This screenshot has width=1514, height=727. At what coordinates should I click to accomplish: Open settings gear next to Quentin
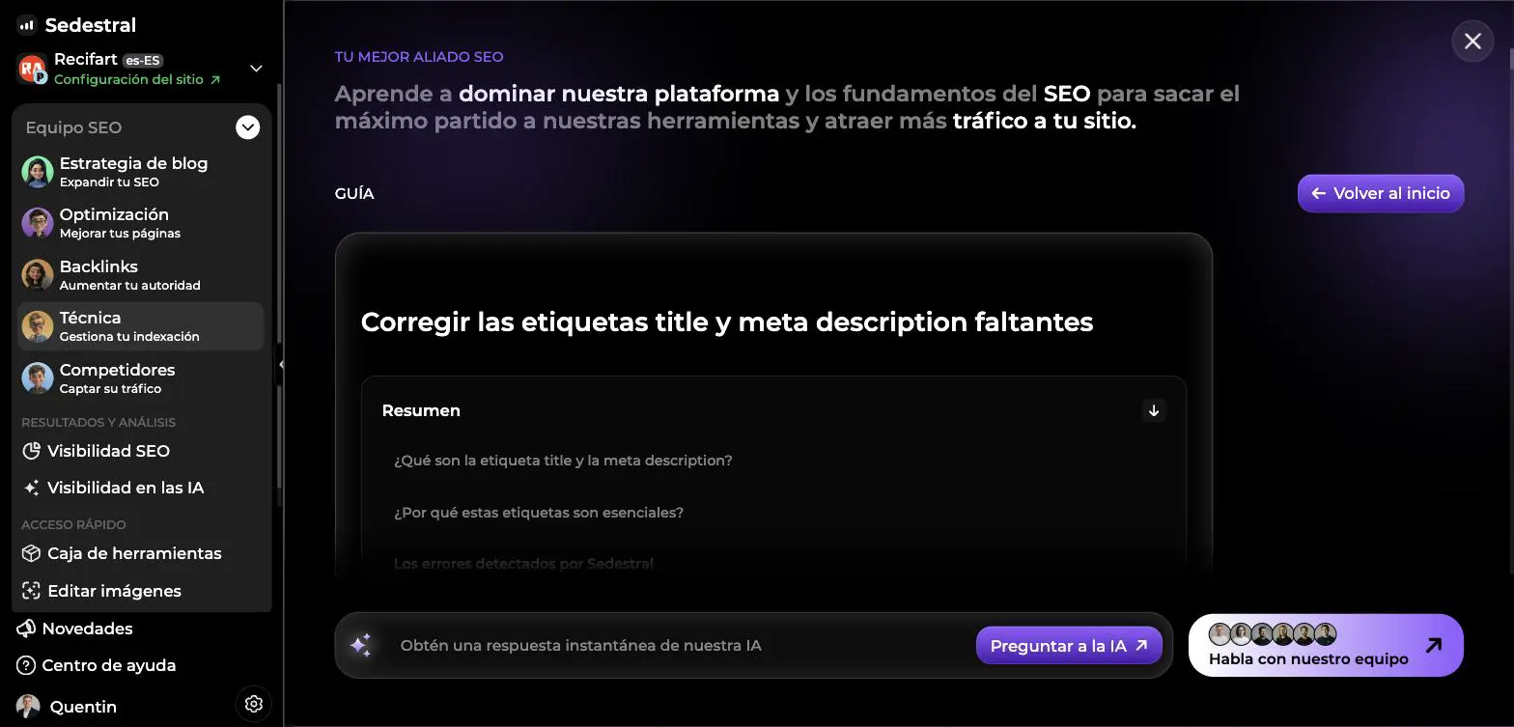click(254, 704)
